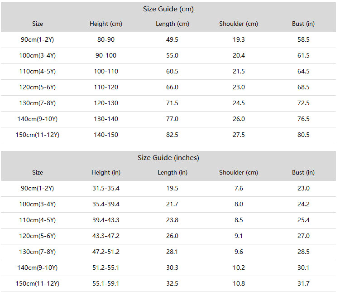Click the 10.2 shoulder value
This screenshot has width=340, height=292.
coord(239,268)
